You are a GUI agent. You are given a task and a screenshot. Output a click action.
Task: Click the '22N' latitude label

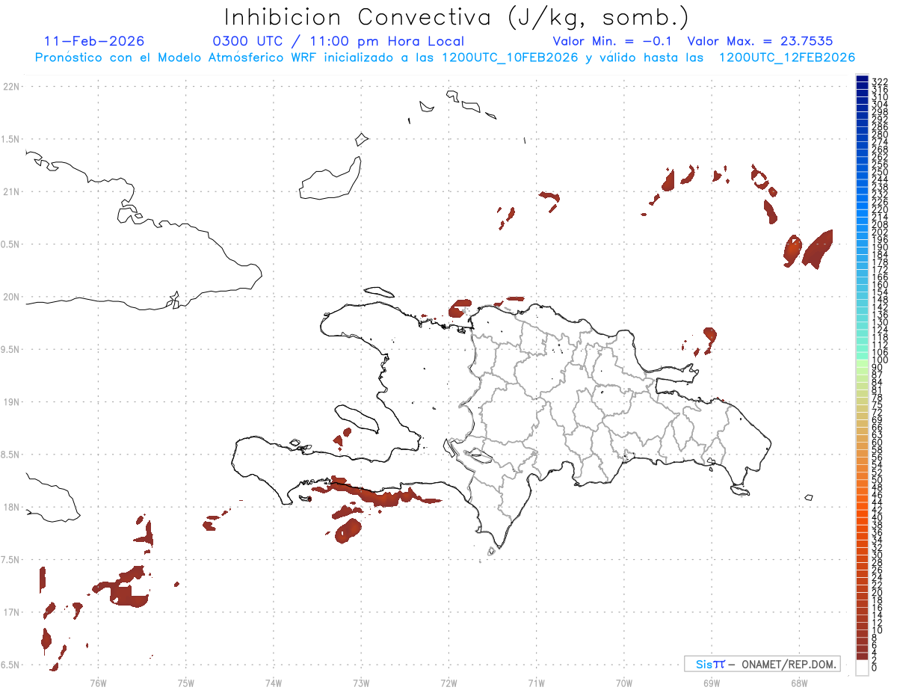[11, 87]
